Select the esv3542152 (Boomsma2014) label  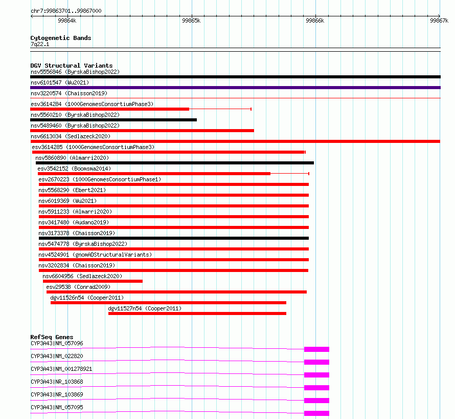(74, 169)
